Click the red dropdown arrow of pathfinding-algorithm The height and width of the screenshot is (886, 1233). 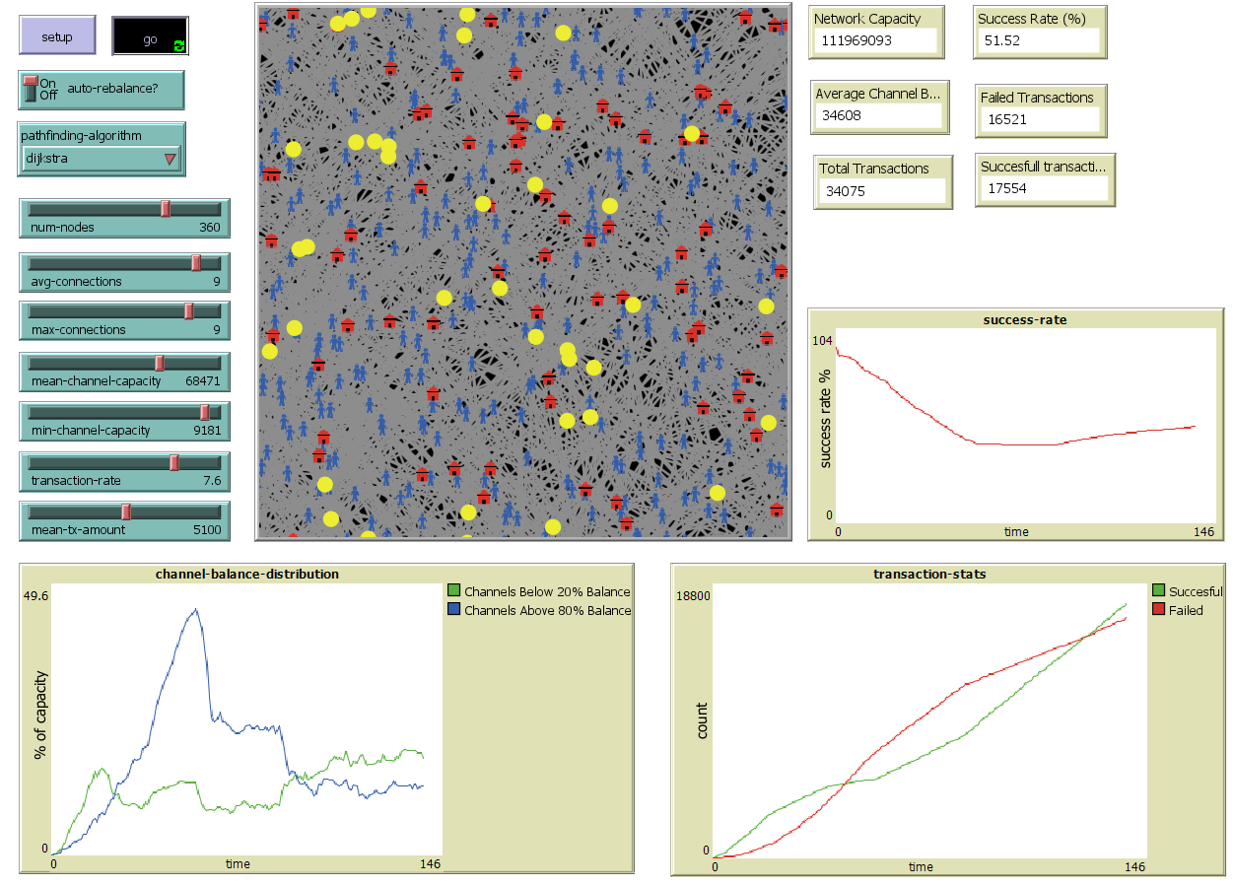click(x=170, y=159)
